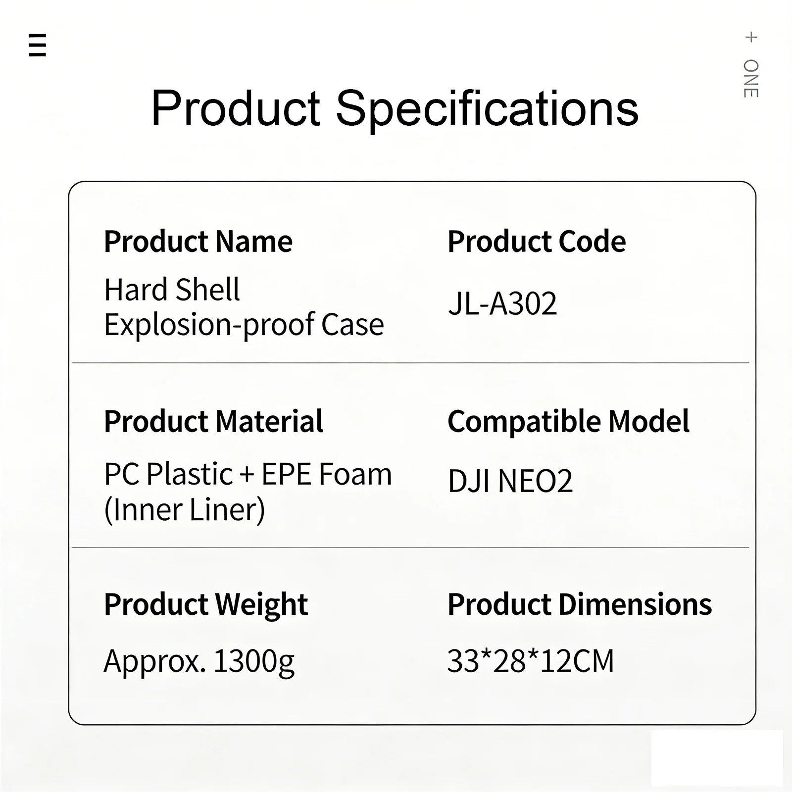Click the JL-A302 product code

[x=502, y=303]
